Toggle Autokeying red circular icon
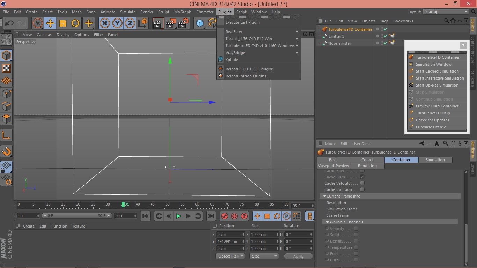This screenshot has width=477, height=268. click(x=234, y=216)
